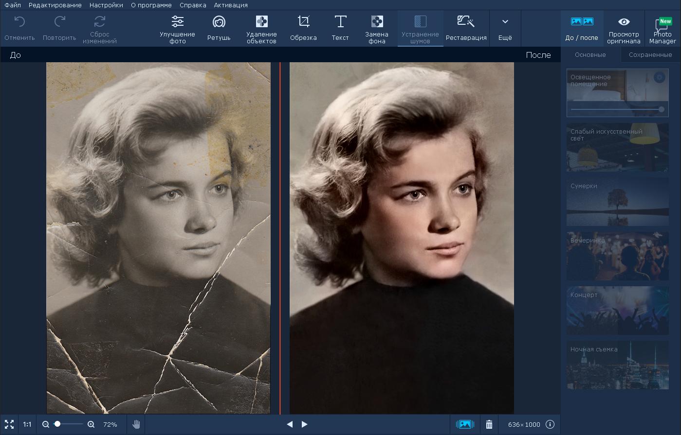Toggle Просмотр оригинала eye view

pyautogui.click(x=624, y=29)
